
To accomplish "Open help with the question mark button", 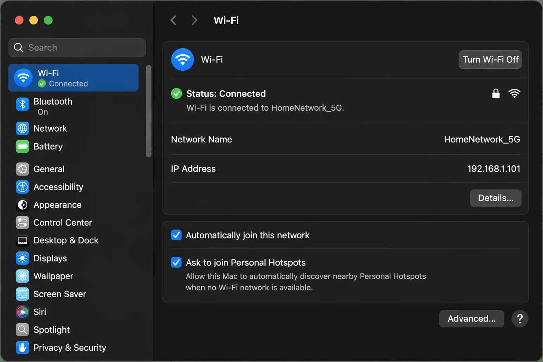I will [520, 319].
